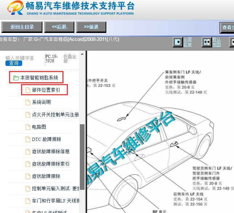Click document icon beside 点火开关控制单元注册

click(x=28, y=115)
